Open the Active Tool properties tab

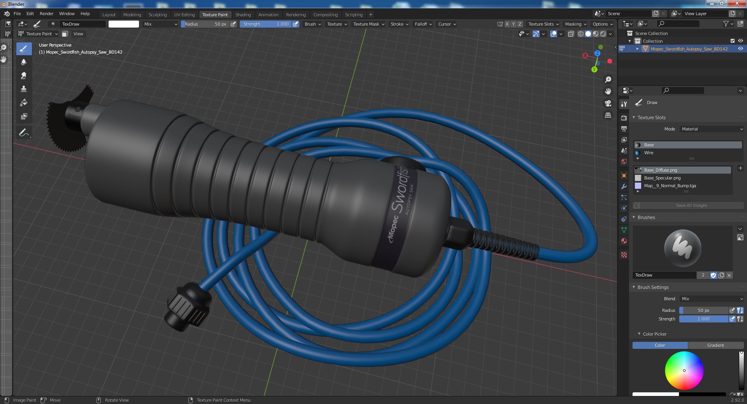pyautogui.click(x=624, y=104)
